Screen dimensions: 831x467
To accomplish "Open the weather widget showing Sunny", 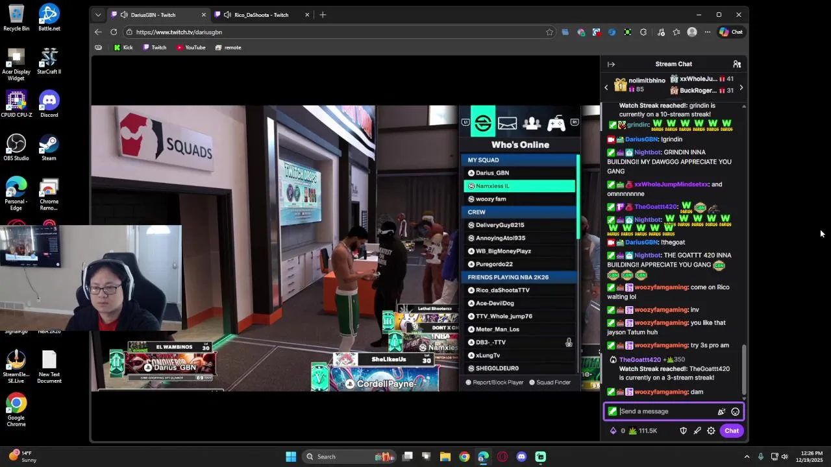I will pyautogui.click(x=22, y=457).
